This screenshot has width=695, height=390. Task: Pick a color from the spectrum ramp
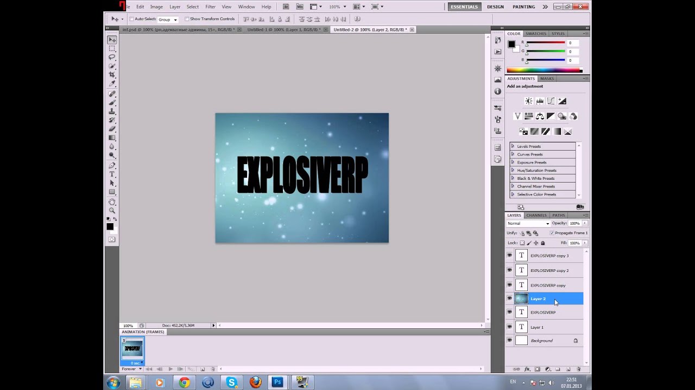click(x=544, y=70)
